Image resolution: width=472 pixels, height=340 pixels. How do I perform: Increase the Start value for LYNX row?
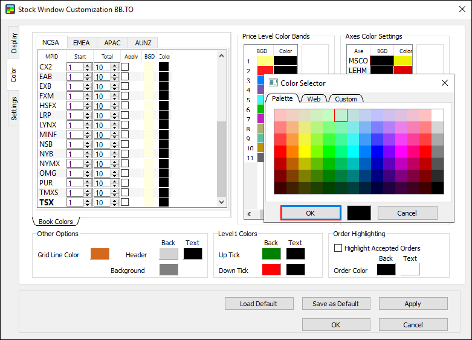[x=88, y=123]
